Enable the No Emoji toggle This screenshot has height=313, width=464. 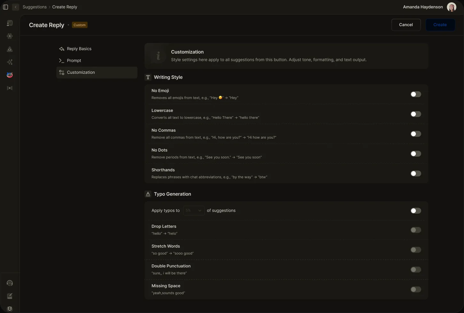[x=415, y=94]
